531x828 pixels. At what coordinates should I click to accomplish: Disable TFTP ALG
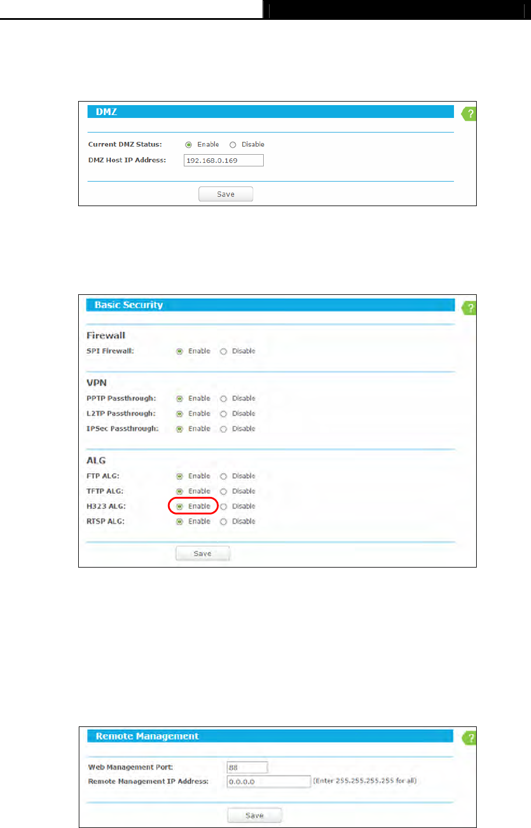[x=223, y=492]
